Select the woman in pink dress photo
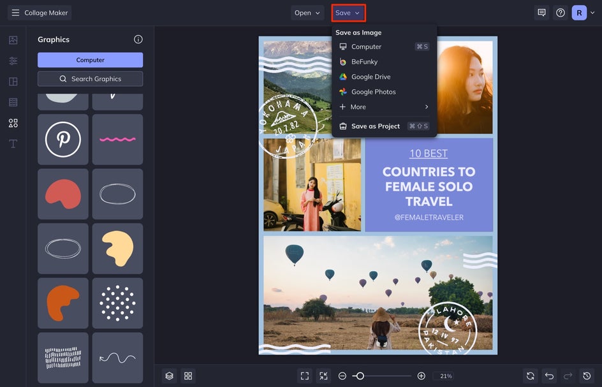Viewport: 602px width, 387px height. [312, 185]
